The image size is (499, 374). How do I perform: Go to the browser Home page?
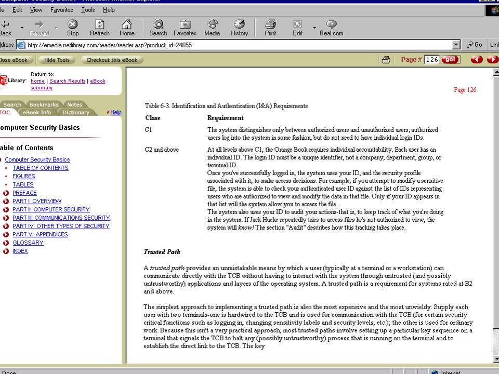pos(127,28)
